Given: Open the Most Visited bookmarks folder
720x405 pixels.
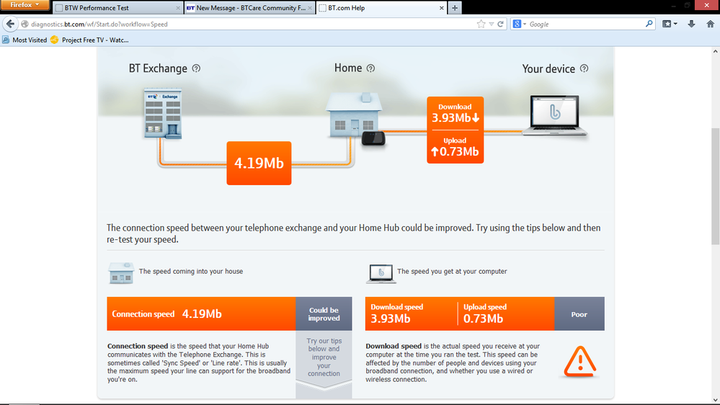Looking at the screenshot, I should [25, 40].
